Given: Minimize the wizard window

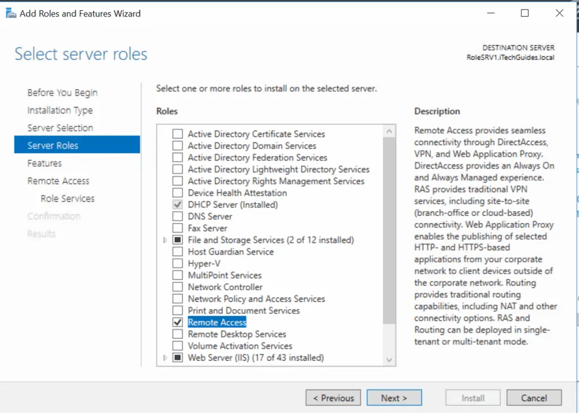Looking at the screenshot, I should pos(491,14).
